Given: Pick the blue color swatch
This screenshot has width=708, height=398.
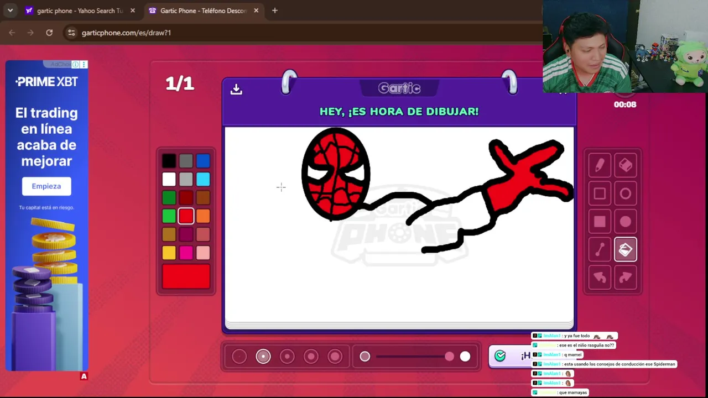Looking at the screenshot, I should coord(203,161).
